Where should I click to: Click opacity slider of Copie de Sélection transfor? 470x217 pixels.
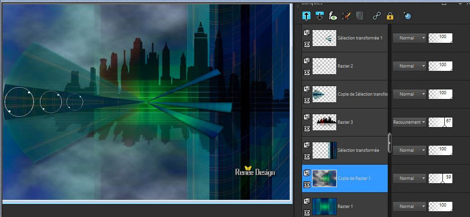441,94
